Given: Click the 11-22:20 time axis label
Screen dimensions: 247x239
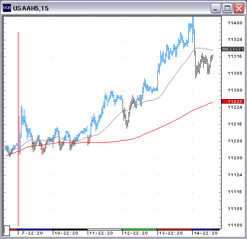Looking at the screenshot, I should click(101, 233).
